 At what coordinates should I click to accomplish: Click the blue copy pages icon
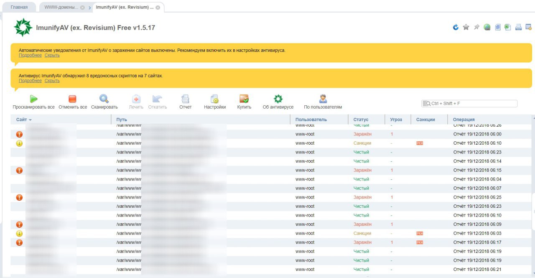point(497,27)
